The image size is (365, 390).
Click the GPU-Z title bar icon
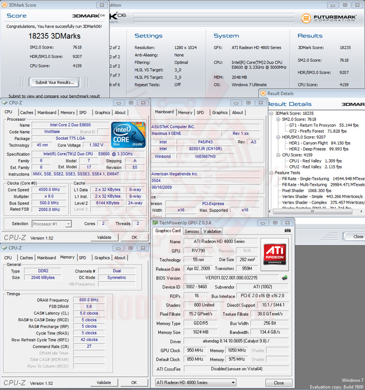coord(155,222)
